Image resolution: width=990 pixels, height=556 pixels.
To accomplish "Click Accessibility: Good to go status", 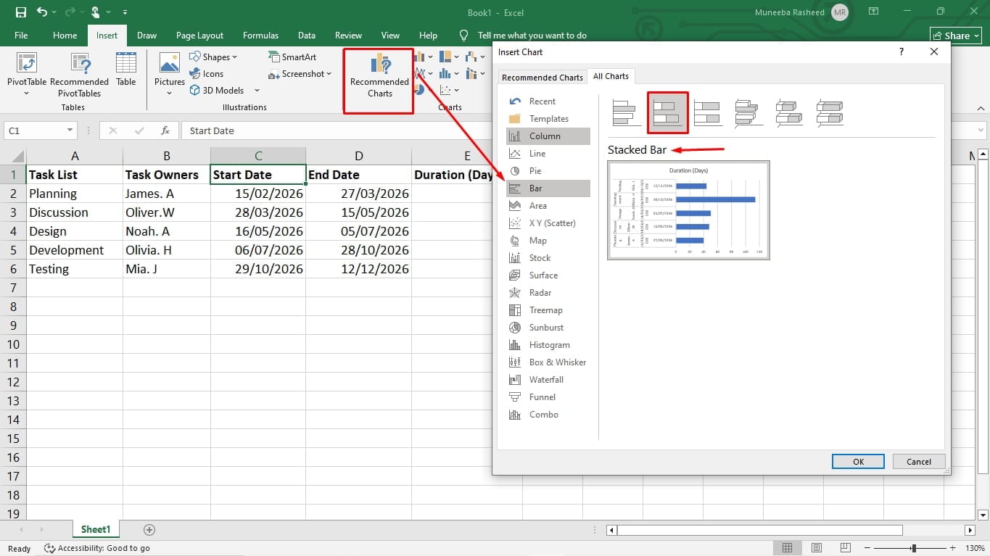I will point(97,549).
